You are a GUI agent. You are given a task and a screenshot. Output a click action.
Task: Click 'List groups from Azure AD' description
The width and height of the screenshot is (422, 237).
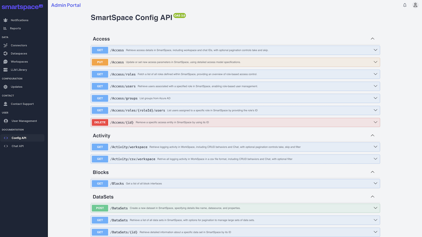tap(155, 98)
